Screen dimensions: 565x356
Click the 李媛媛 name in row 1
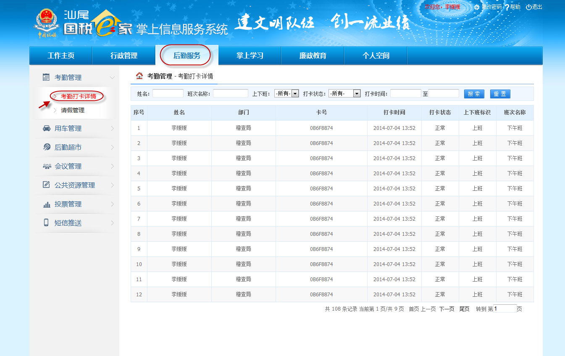coord(179,128)
